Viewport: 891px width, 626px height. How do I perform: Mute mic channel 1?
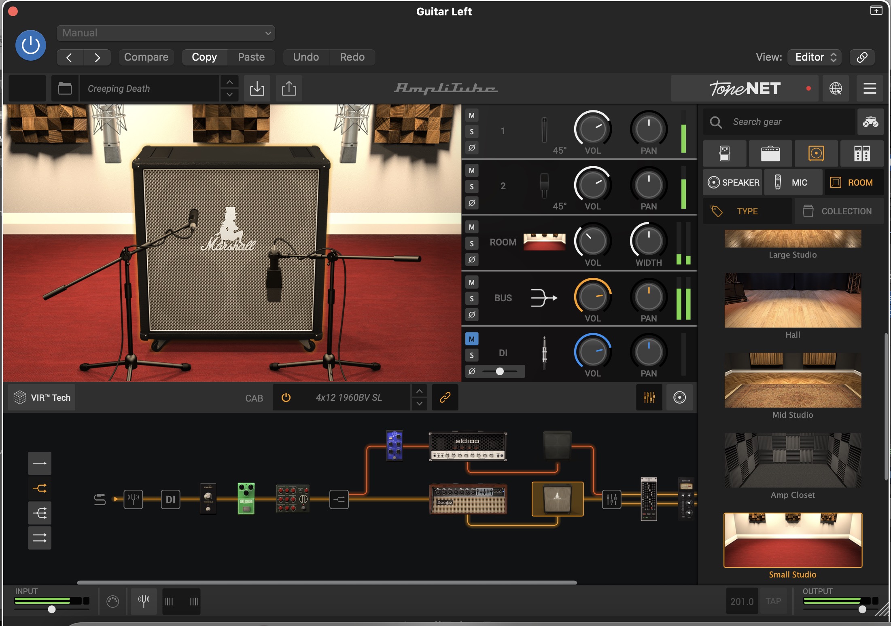[472, 116]
